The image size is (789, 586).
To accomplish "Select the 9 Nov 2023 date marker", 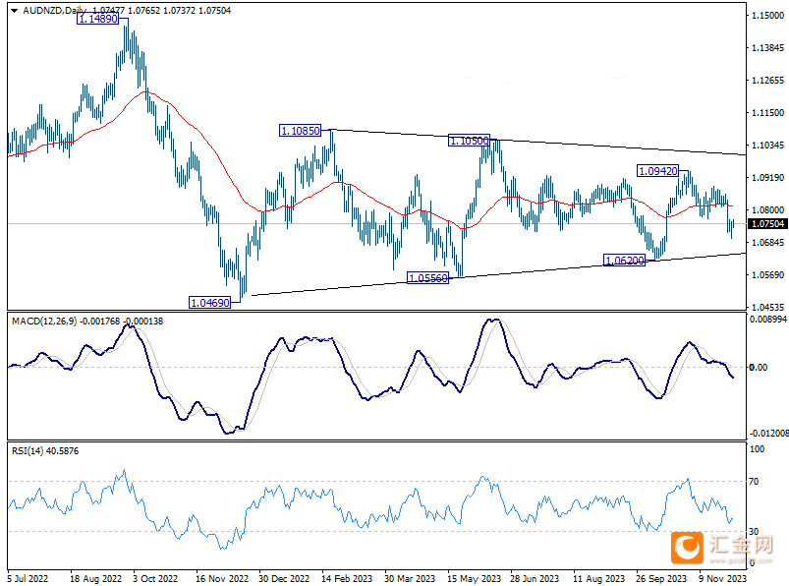I will 722,578.
